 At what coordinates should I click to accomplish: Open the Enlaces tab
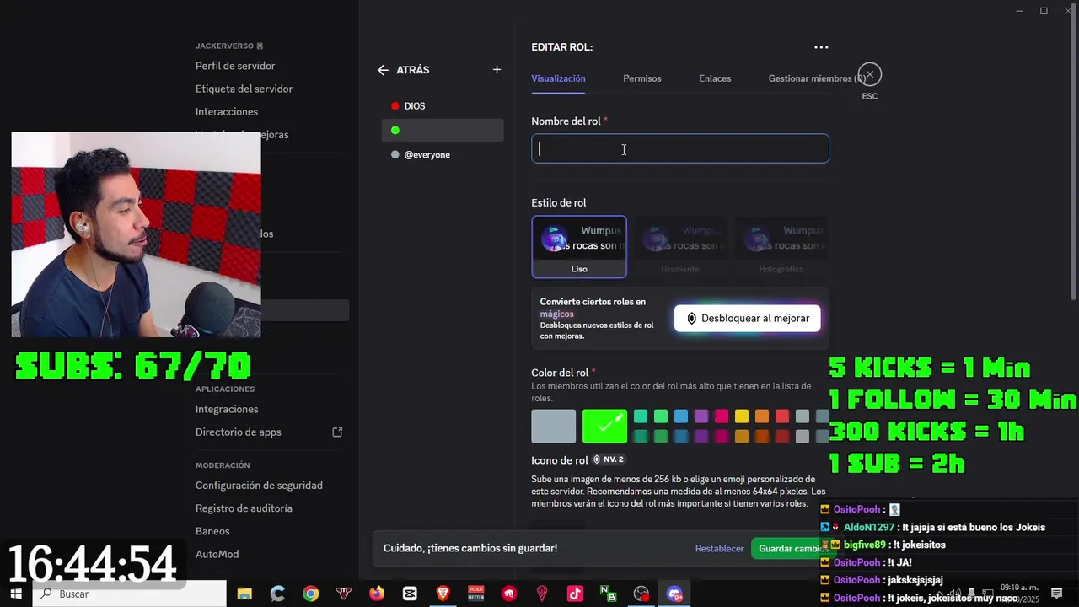pos(715,78)
